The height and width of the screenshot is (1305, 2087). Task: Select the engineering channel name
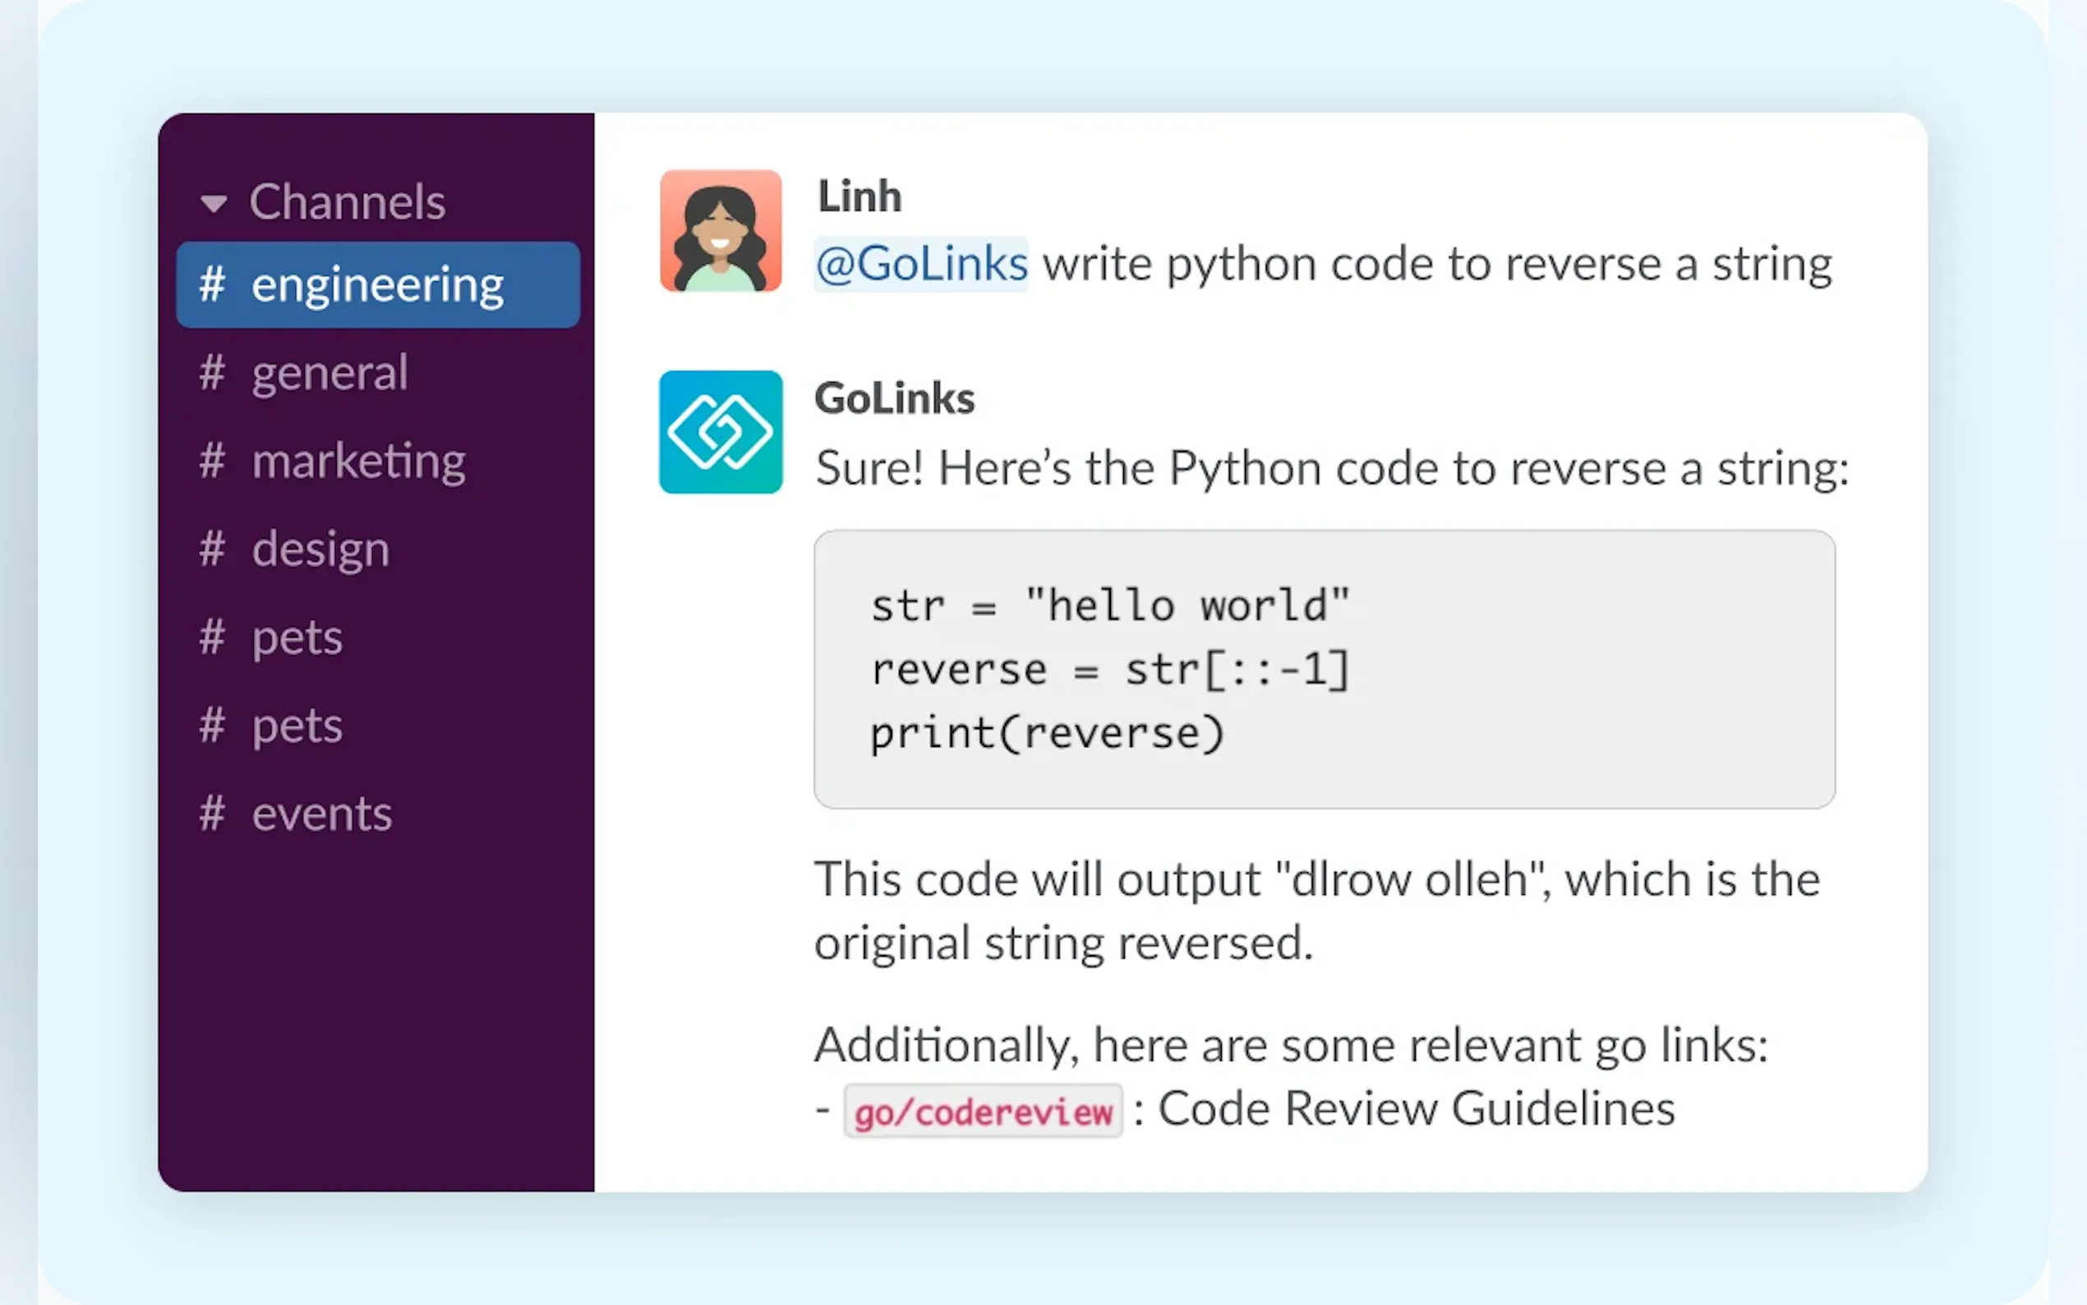pos(377,285)
